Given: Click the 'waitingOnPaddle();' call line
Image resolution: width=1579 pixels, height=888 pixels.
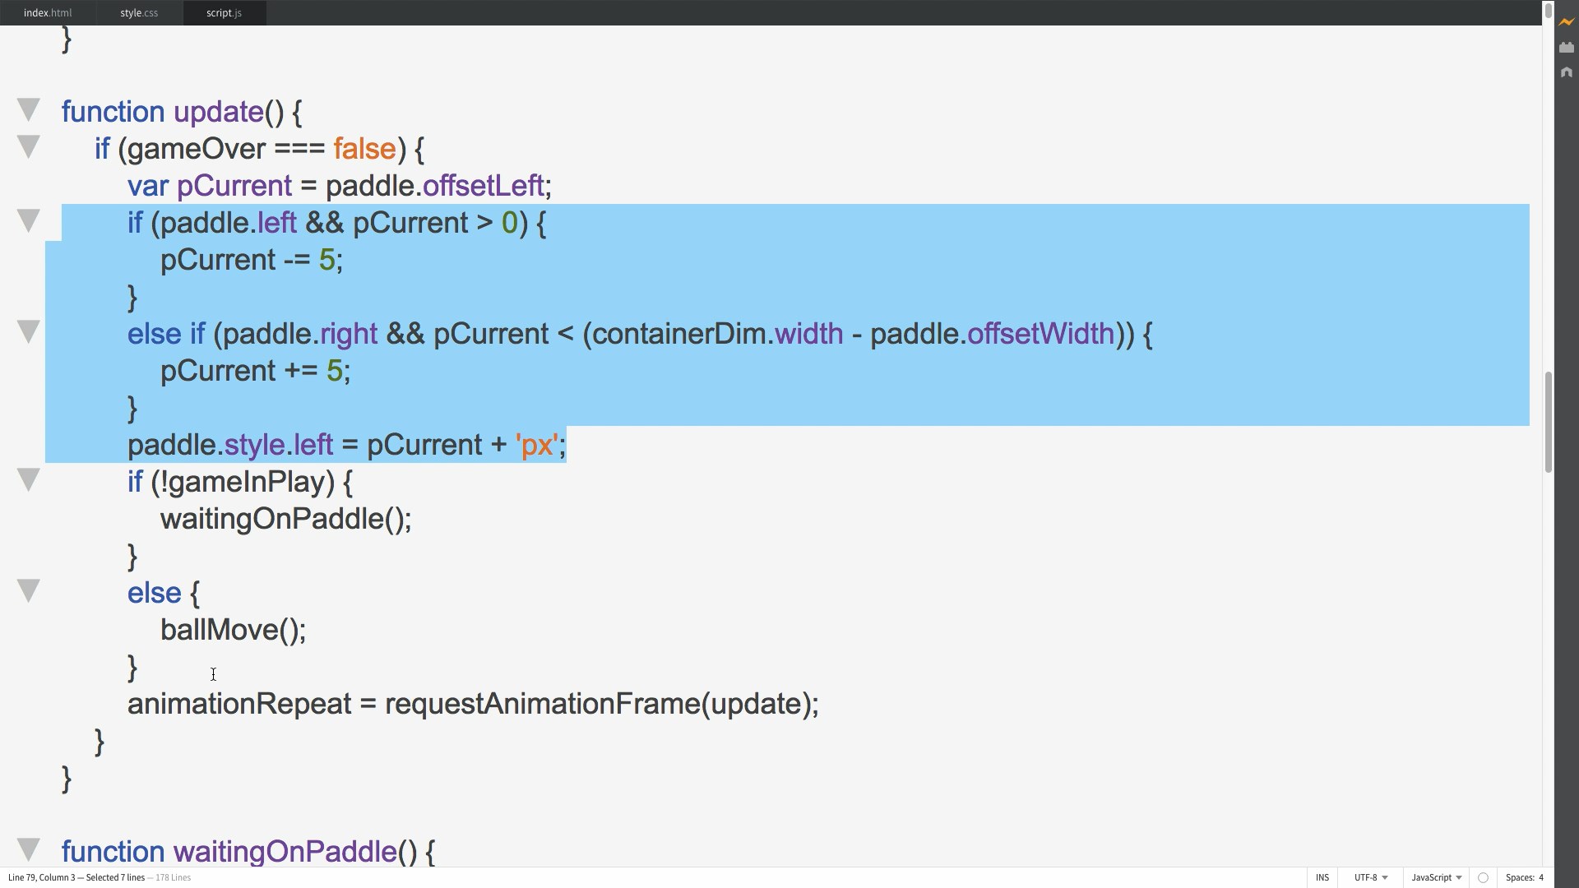Looking at the screenshot, I should pos(285,519).
